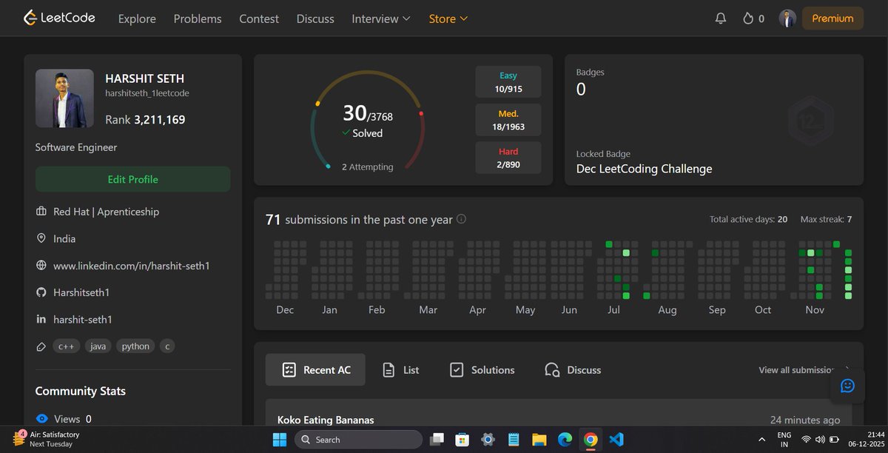Click the streak flame icon in top bar
This screenshot has width=888, height=453.
746,19
